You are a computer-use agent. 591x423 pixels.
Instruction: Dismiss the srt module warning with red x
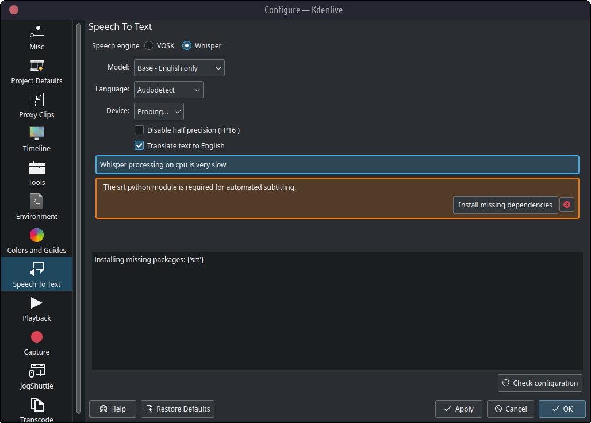point(566,205)
